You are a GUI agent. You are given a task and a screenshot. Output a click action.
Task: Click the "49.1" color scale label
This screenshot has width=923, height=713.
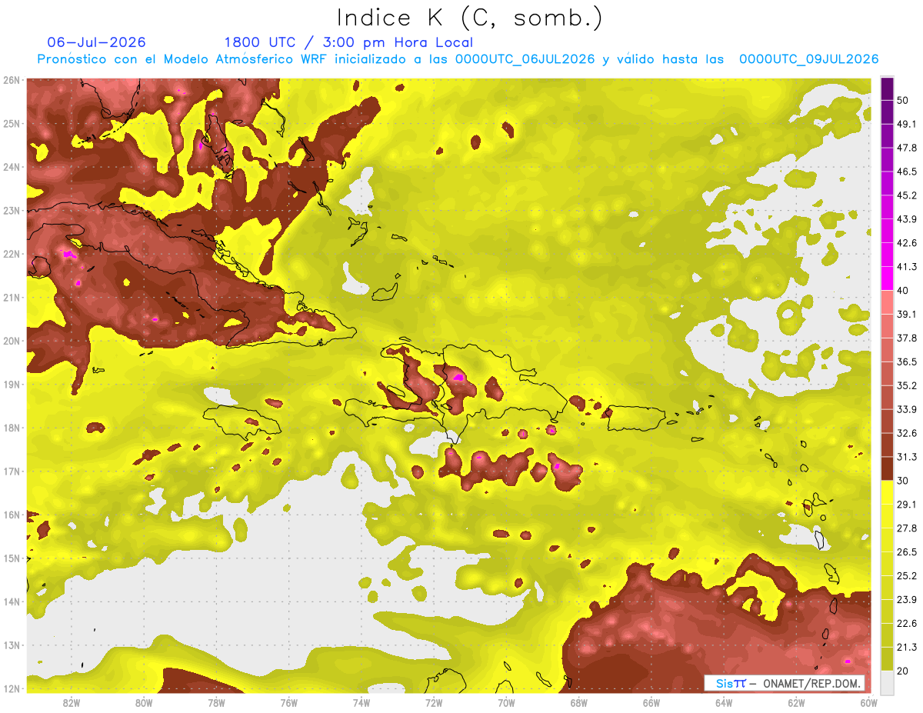907,124
